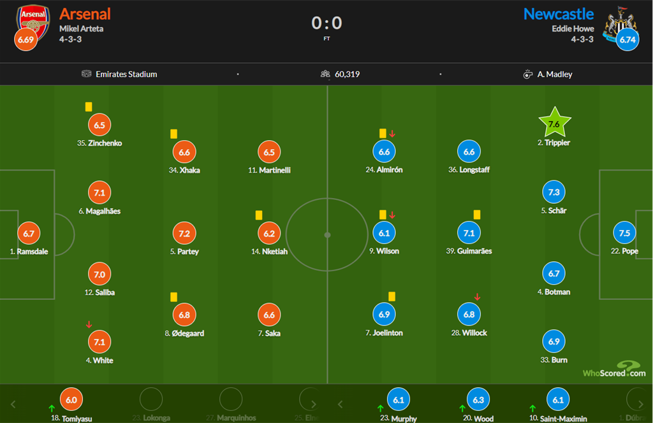Click the Emirates Stadium icon
This screenshot has height=423, width=653.
(87, 74)
